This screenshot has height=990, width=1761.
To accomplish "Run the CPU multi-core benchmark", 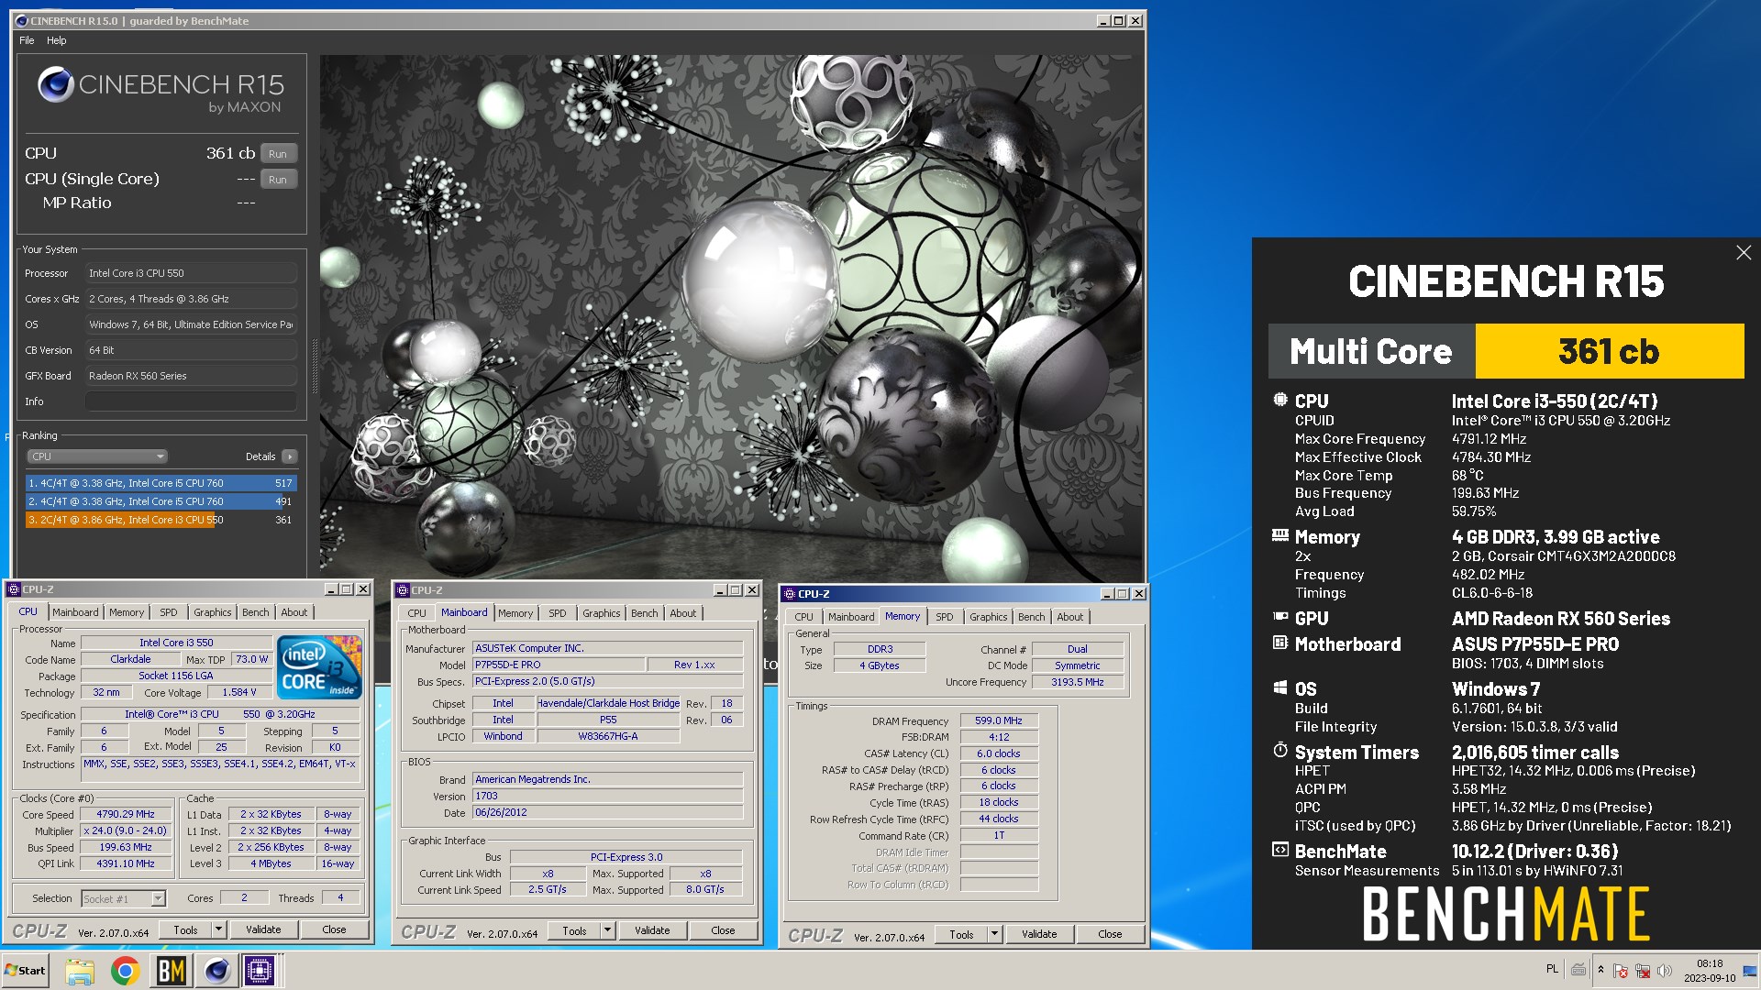I will pyautogui.click(x=278, y=154).
